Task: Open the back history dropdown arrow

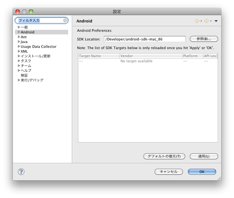Action: 201,21
